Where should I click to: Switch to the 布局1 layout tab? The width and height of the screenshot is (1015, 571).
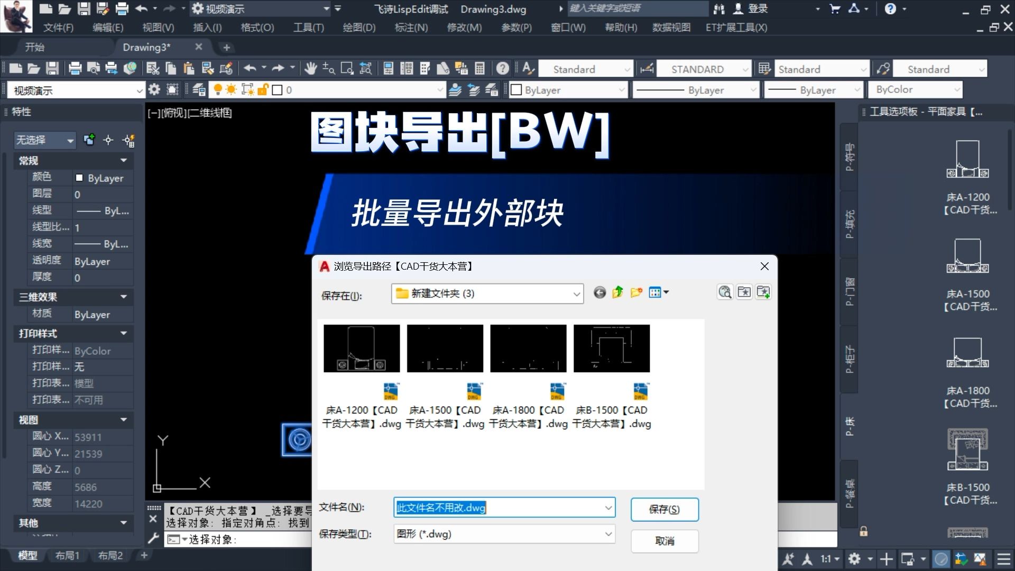click(67, 556)
